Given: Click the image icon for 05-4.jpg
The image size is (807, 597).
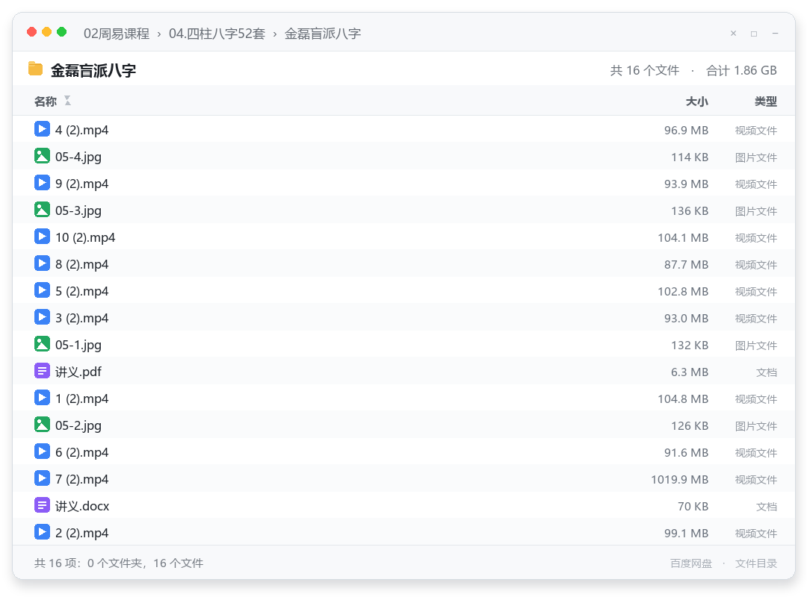Looking at the screenshot, I should (x=42, y=156).
